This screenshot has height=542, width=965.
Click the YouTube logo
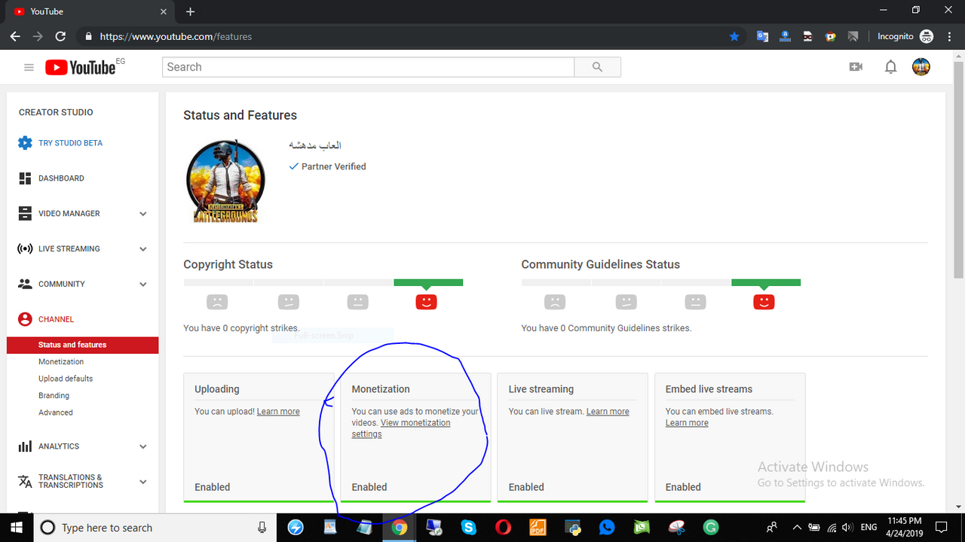[x=80, y=68]
